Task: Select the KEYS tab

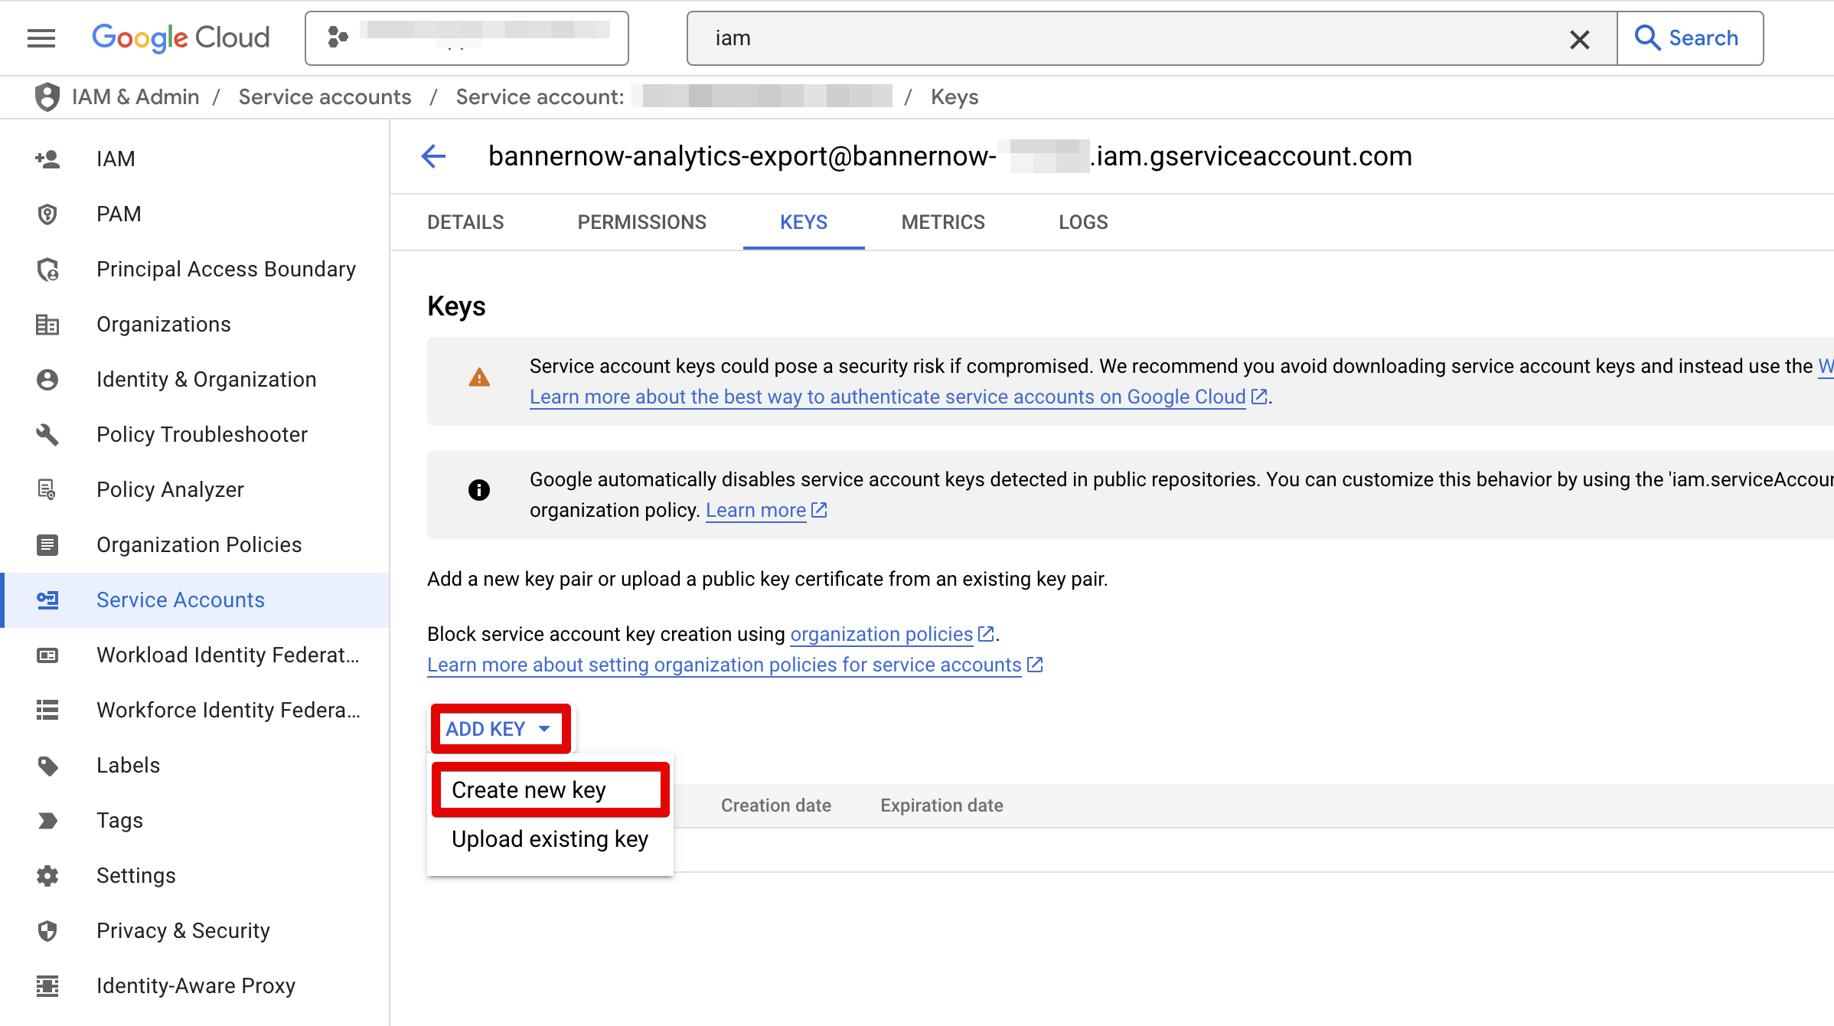Action: 804,222
